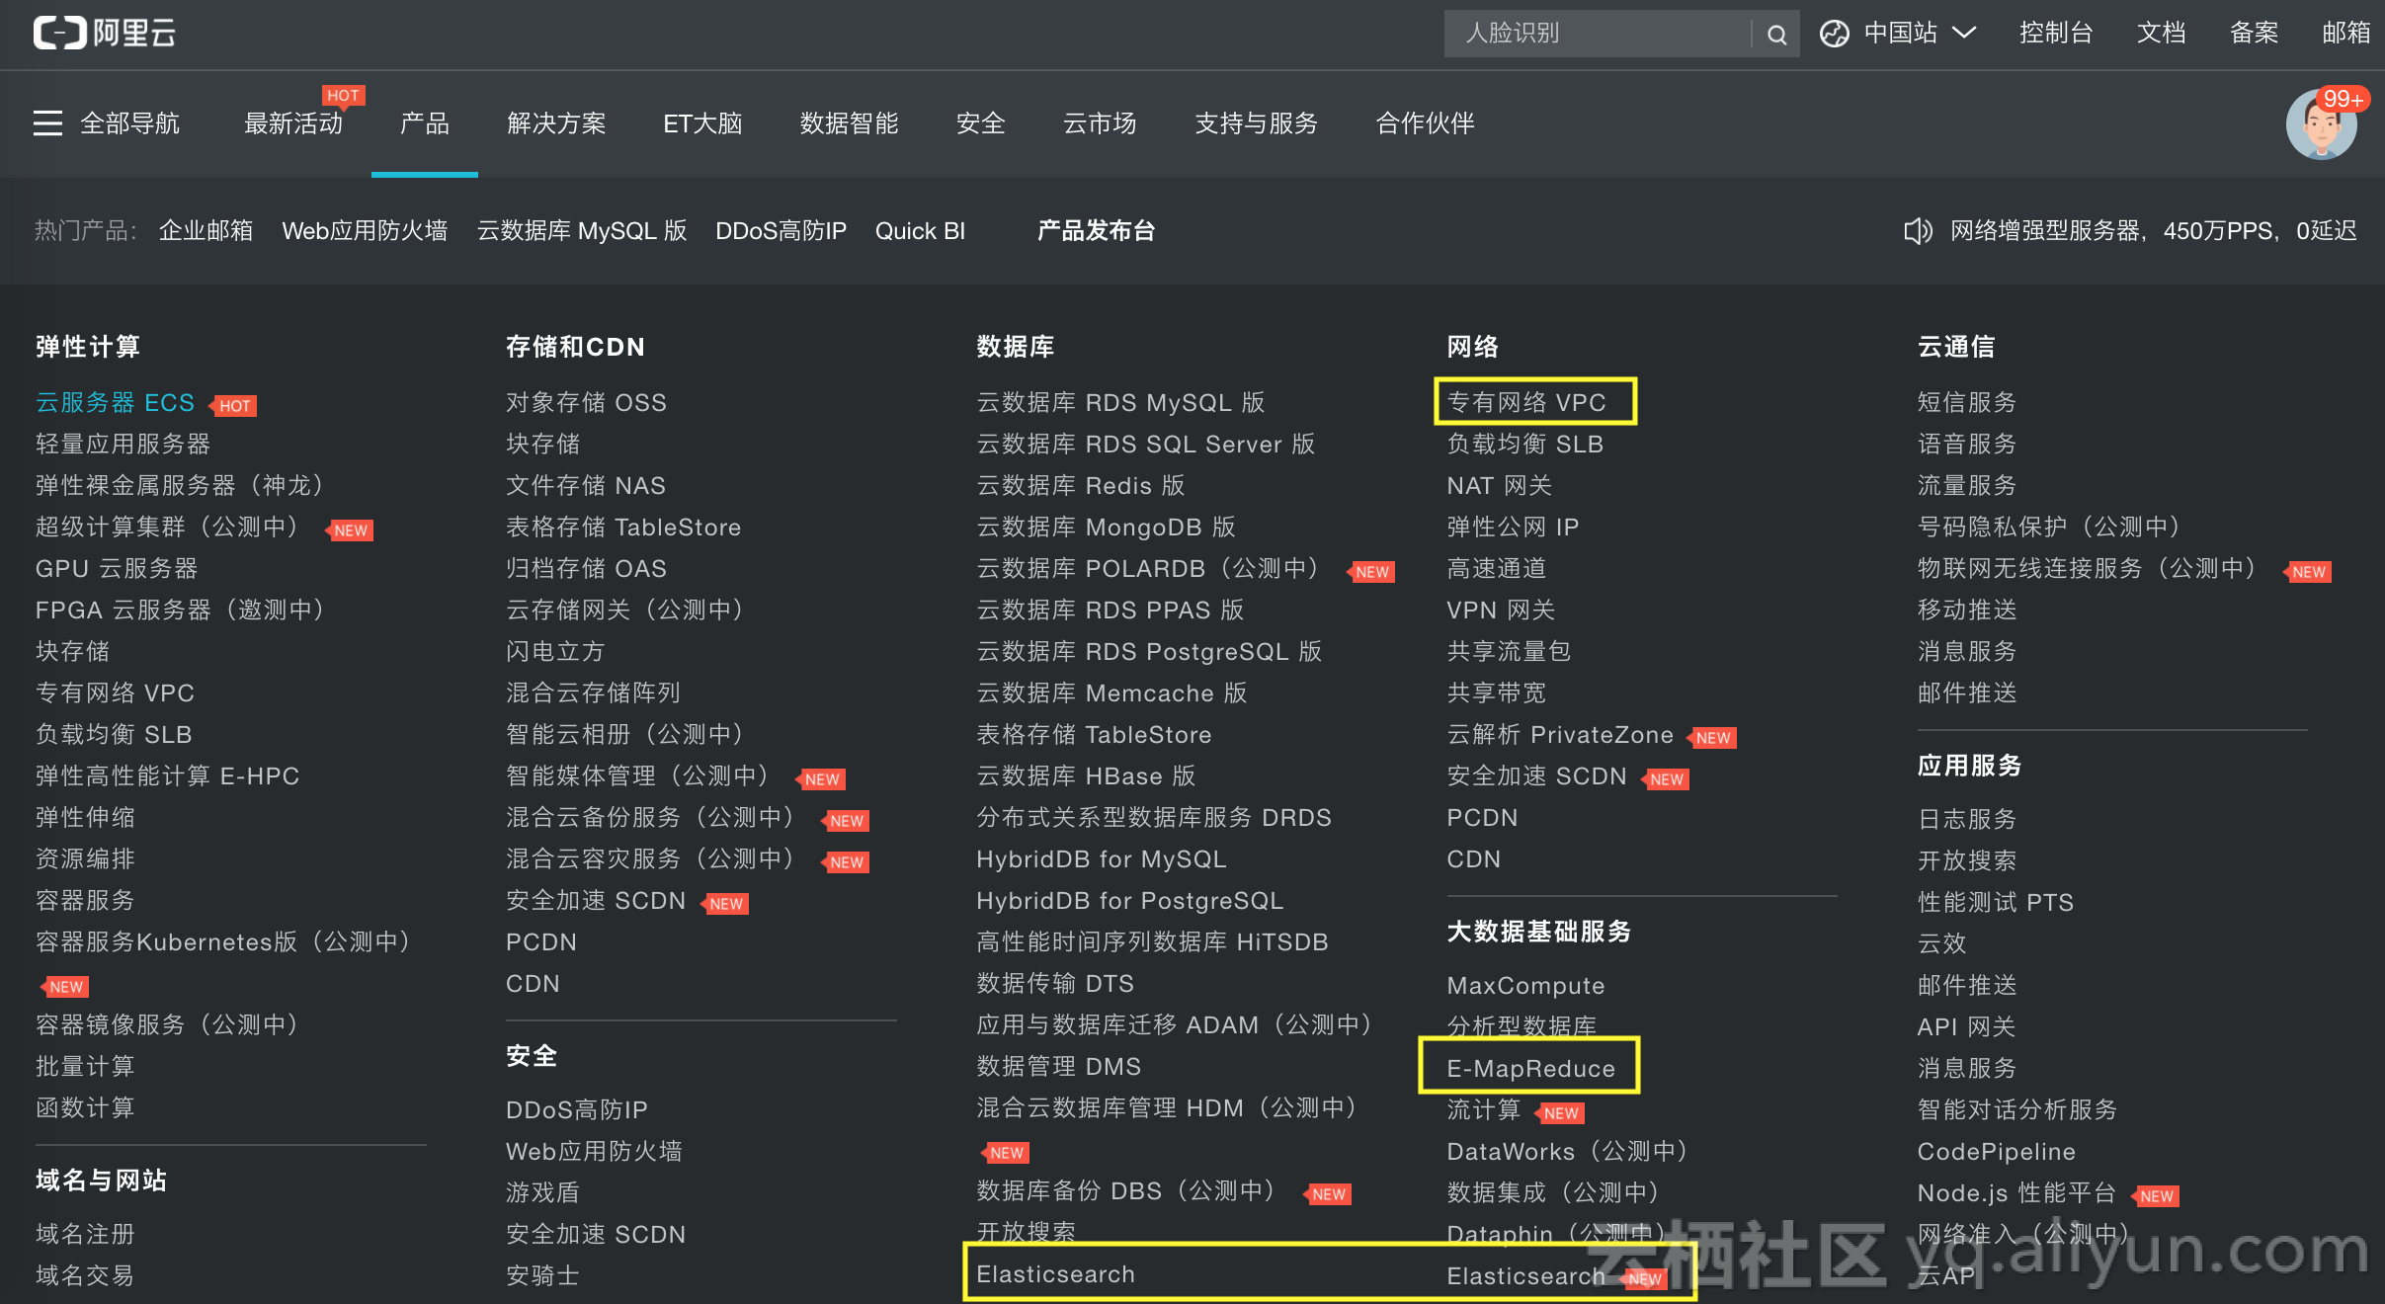Open NAT 网关 product

(1499, 486)
